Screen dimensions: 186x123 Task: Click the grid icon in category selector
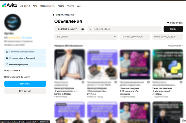coord(82,29)
